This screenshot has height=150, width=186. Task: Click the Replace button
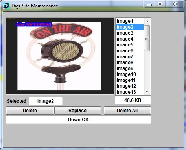pos(78,111)
